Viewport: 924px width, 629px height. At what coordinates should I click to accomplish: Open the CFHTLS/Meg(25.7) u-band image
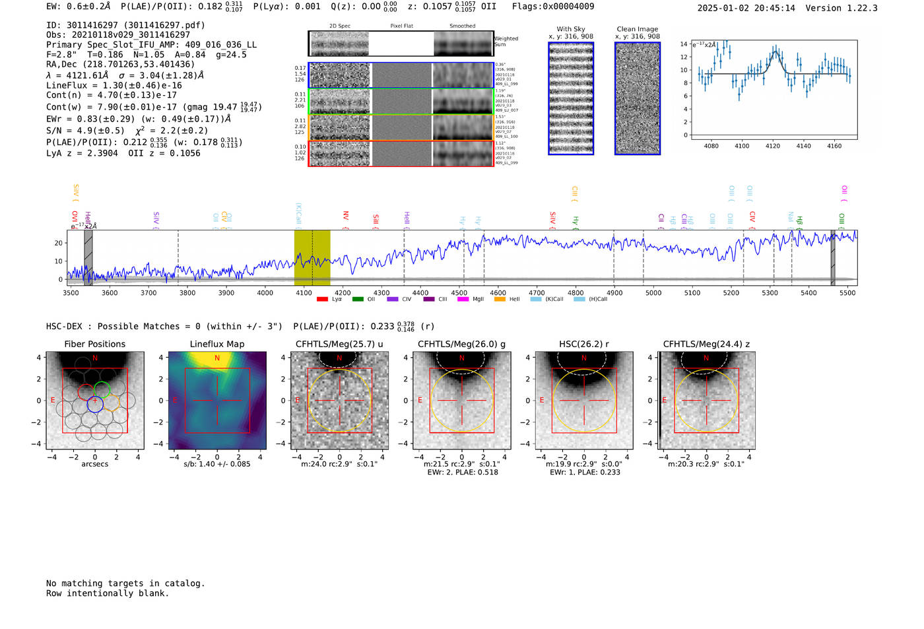pyautogui.click(x=340, y=401)
